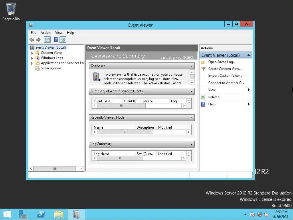Open the Windows Start button
This screenshot has height=220, width=293.
tap(7, 214)
